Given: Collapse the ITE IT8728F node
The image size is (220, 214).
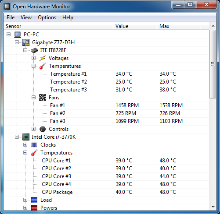Looking at the screenshot, I should (25, 50).
